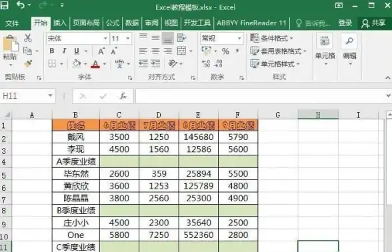Open 条件格式 conditional formatting menu

coord(271,38)
